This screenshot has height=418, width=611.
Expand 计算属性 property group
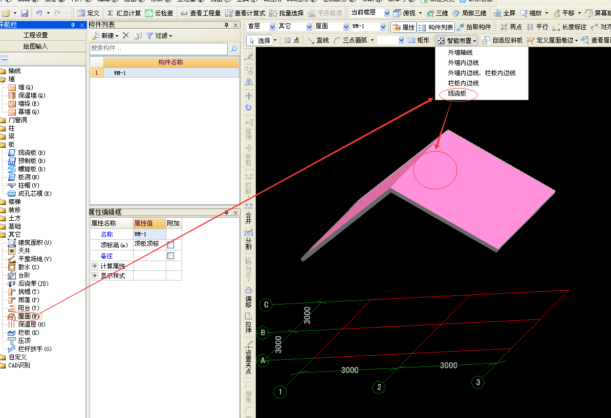[95, 266]
